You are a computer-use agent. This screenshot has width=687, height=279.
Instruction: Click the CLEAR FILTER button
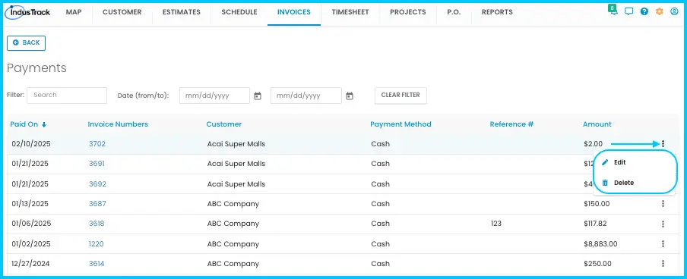400,96
